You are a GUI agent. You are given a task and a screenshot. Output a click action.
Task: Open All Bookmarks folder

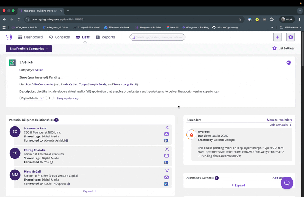pyautogui.click(x=290, y=27)
